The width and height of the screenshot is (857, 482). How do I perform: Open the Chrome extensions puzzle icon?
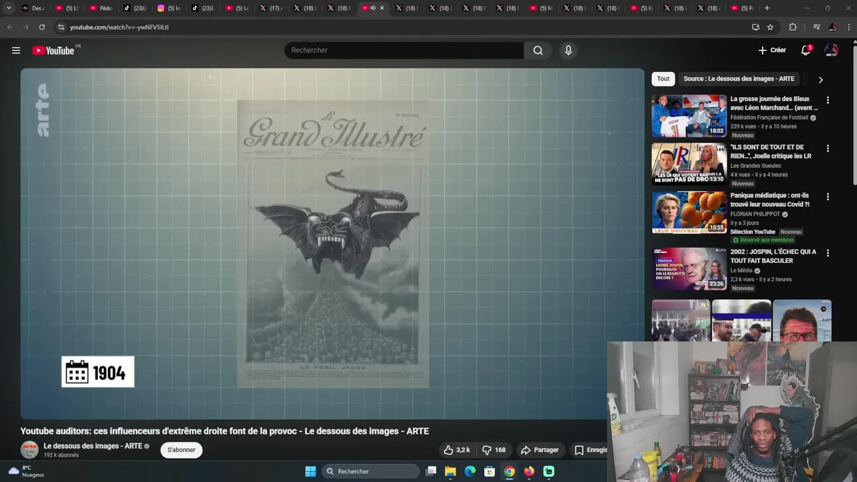793,27
